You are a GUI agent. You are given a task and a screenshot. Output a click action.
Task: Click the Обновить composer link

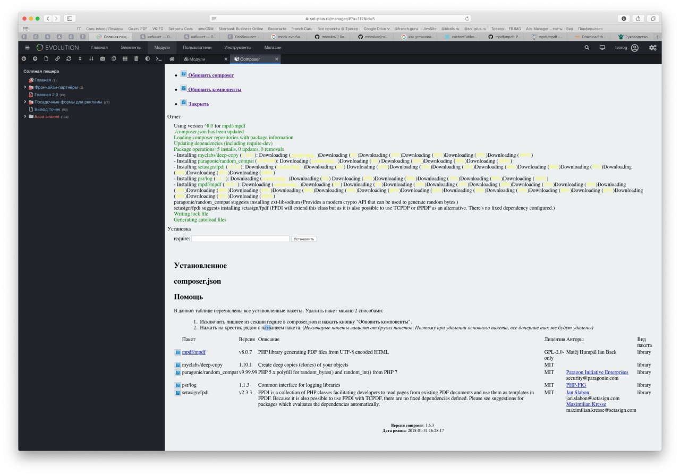tap(211, 75)
